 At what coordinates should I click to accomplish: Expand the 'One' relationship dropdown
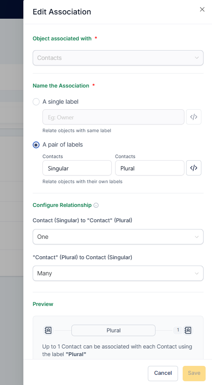click(118, 237)
